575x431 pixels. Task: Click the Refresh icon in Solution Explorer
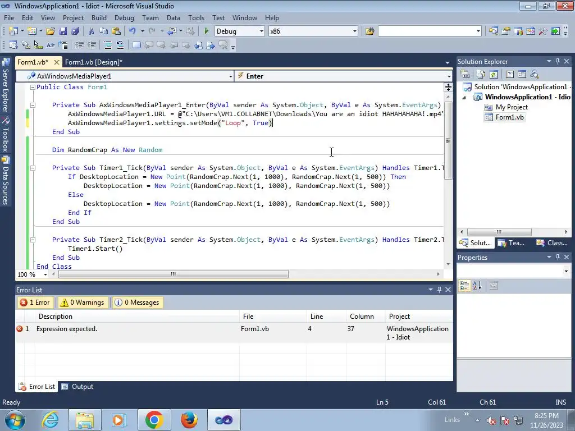click(x=494, y=75)
